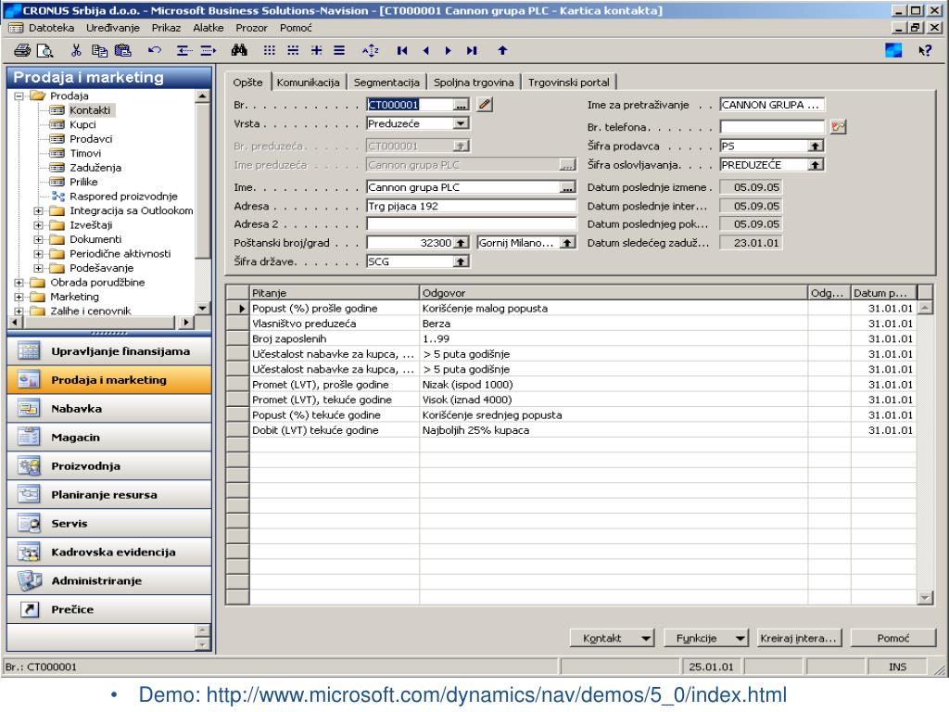Click the Paste clipboard icon
Screen dimensions: 949x712
pyautogui.click(x=123, y=51)
